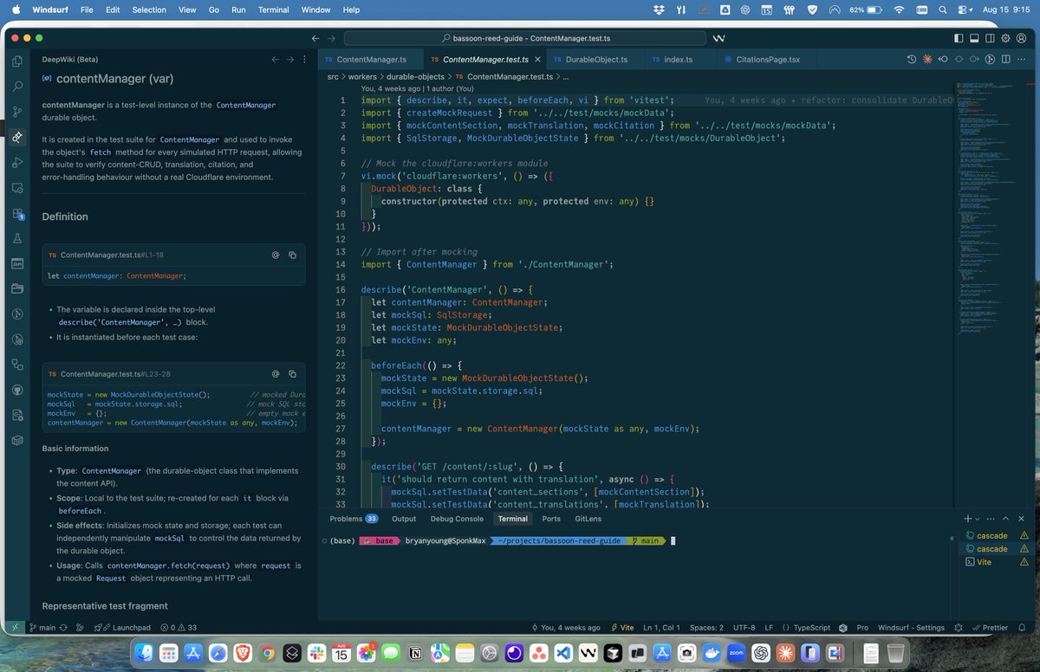Open the GitHub view in activity bar
This screenshot has width=1040, height=672.
[x=17, y=390]
